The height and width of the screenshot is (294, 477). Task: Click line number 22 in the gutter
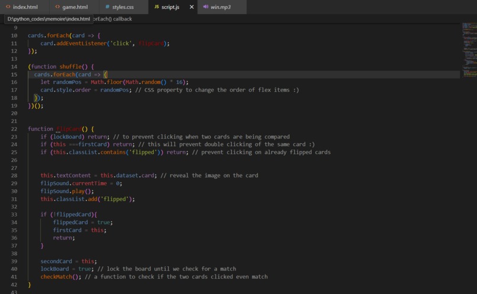pos(14,129)
